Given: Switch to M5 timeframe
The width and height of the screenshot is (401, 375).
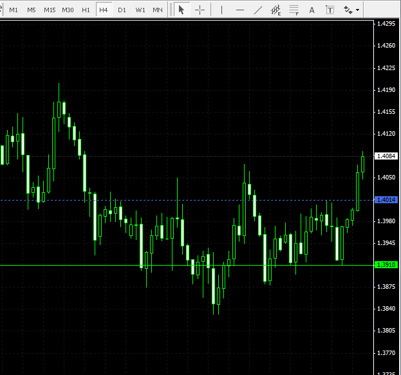Looking at the screenshot, I should point(32,10).
